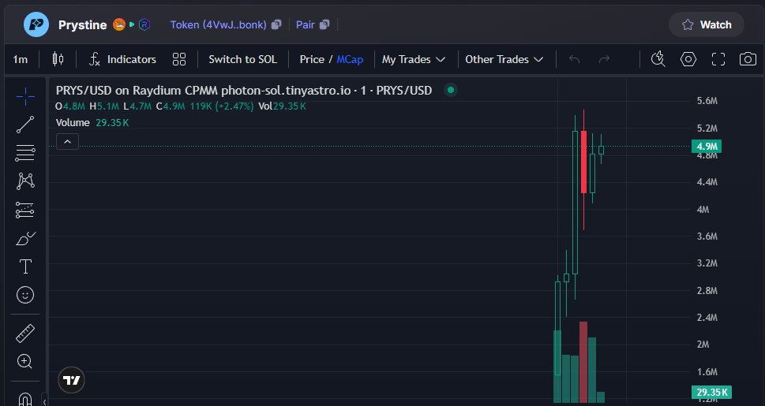Collapse the left drawing toolbar arrow
The height and width of the screenshot is (406, 765).
(x=44, y=401)
